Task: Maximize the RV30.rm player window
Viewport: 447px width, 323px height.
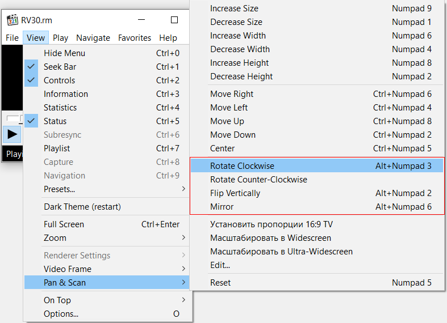Action: 174,20
